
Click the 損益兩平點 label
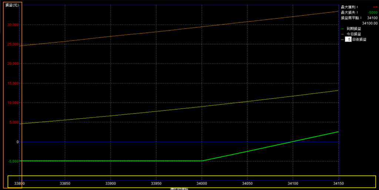click(351, 18)
